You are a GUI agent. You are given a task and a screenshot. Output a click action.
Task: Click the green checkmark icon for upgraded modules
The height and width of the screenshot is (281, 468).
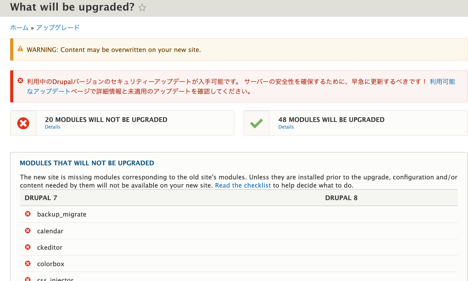click(x=256, y=123)
